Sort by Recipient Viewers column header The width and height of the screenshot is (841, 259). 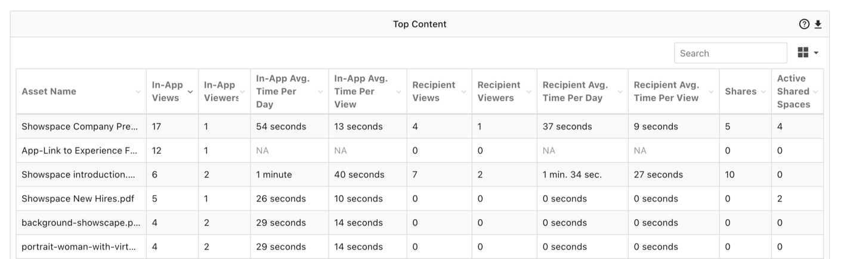pos(499,91)
